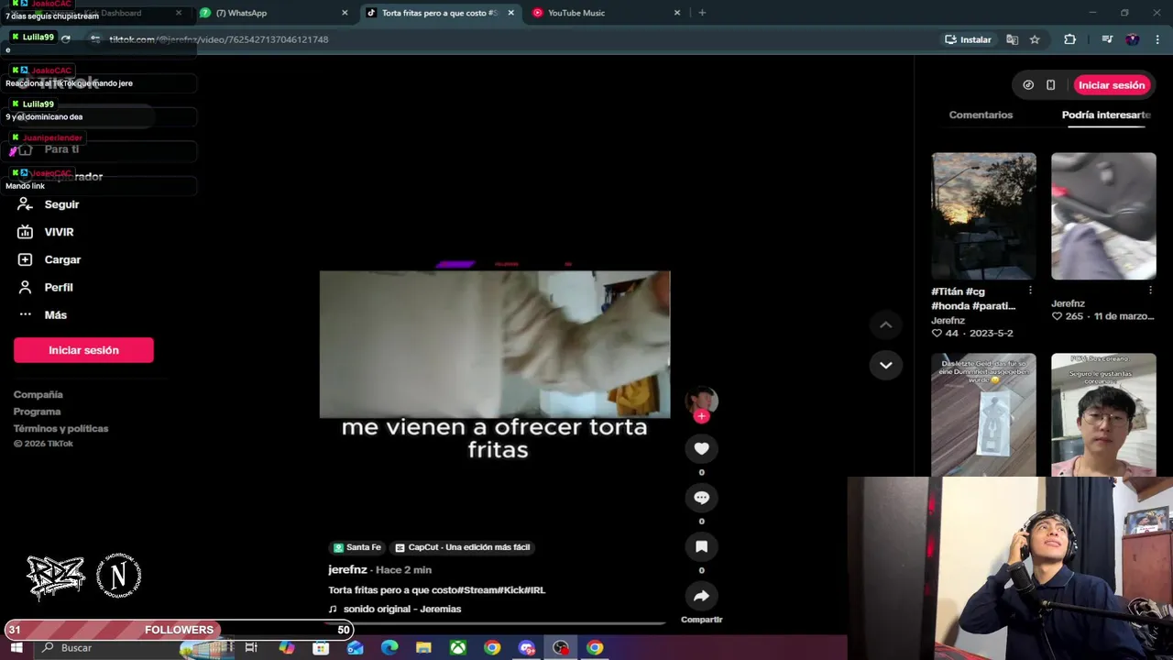
Task: Click the Chrome translate page icon
Action: [x=1012, y=39]
